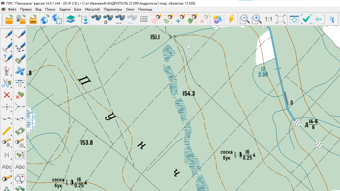Go back using the green arrow button
Screen dimensions: 340x191
318,19
